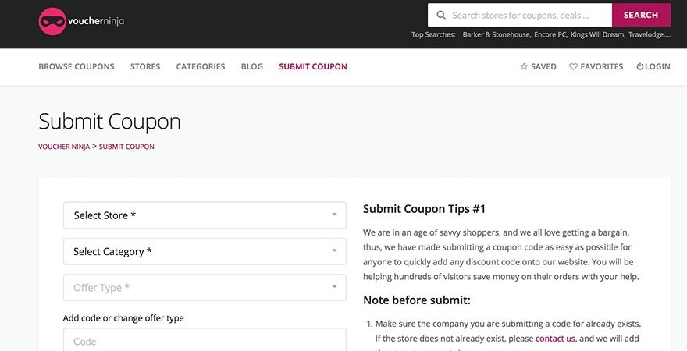Expand the Select Category dropdown
This screenshot has height=351, width=687.
click(205, 251)
